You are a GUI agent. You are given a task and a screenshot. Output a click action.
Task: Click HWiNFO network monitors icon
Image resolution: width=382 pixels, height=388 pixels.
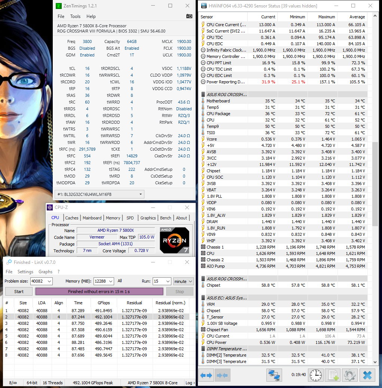click(x=274, y=375)
